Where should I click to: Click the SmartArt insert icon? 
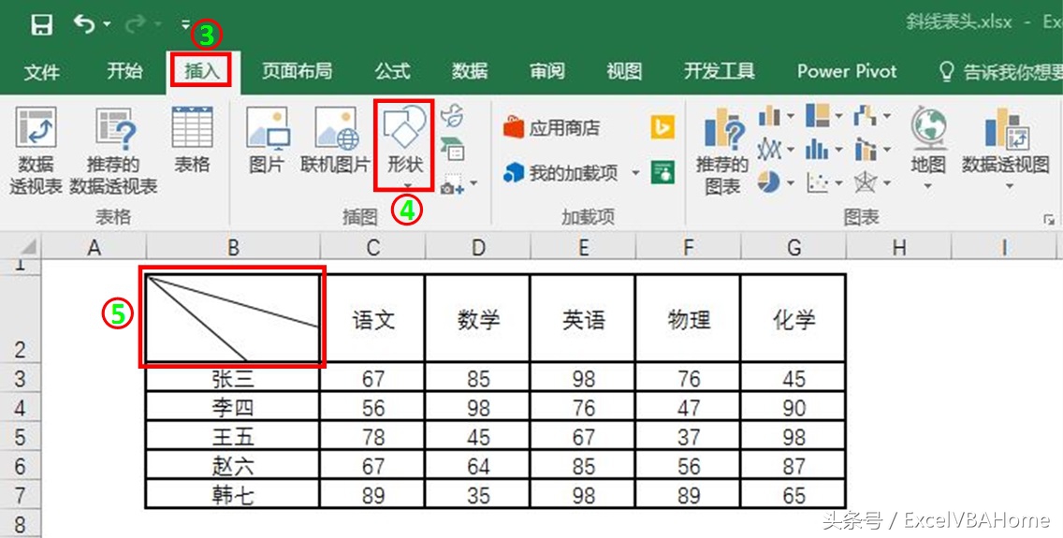(x=452, y=149)
